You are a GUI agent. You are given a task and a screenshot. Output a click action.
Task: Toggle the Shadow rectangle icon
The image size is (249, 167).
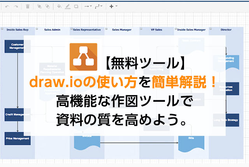click(76, 6)
